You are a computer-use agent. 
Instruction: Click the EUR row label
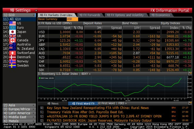[x=42, y=36]
